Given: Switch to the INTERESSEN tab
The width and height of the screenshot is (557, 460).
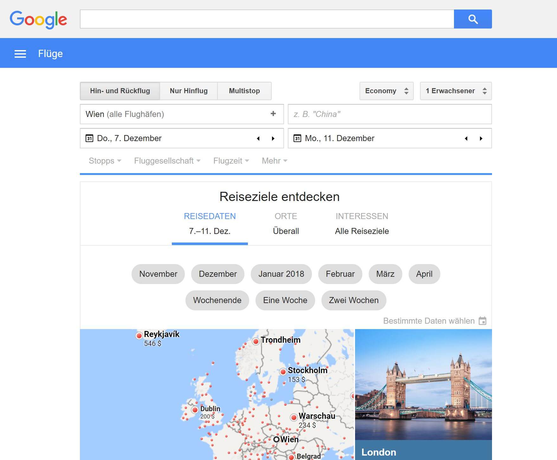Looking at the screenshot, I should click(x=362, y=224).
